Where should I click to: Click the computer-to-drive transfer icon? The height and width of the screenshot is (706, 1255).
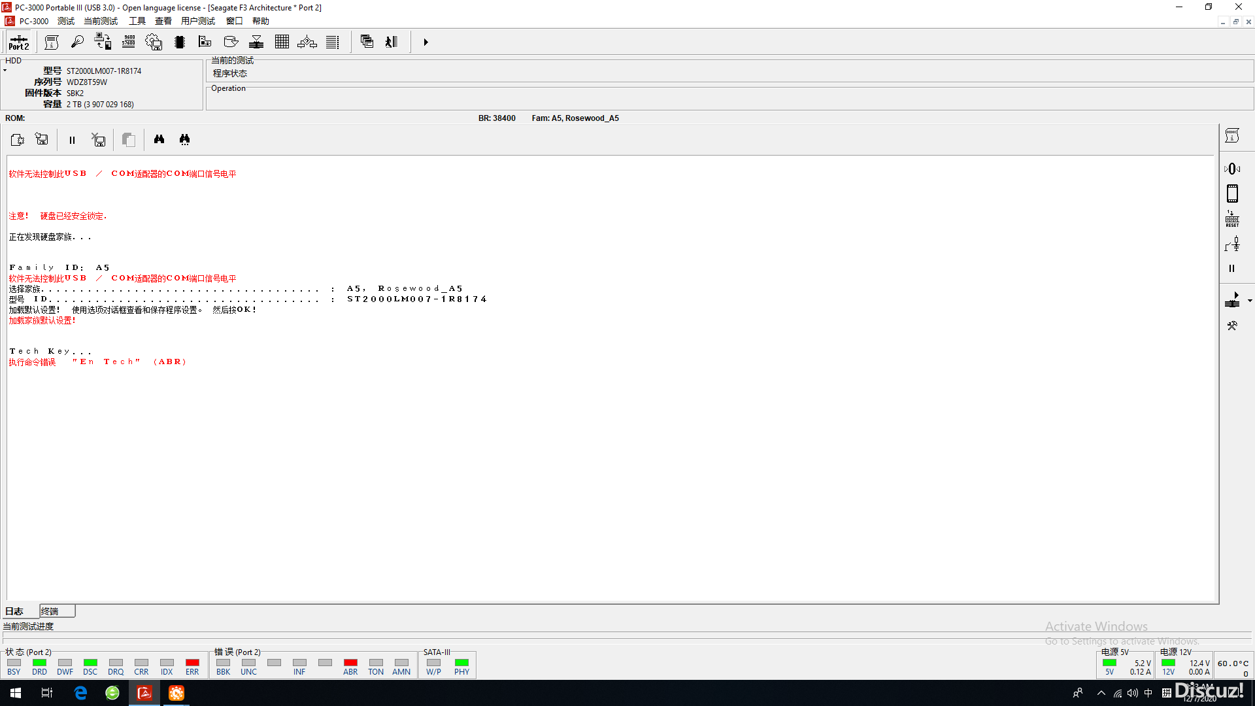coord(103,42)
